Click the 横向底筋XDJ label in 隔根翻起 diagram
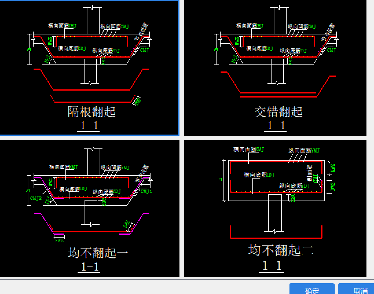374x294 pixels. [72, 48]
